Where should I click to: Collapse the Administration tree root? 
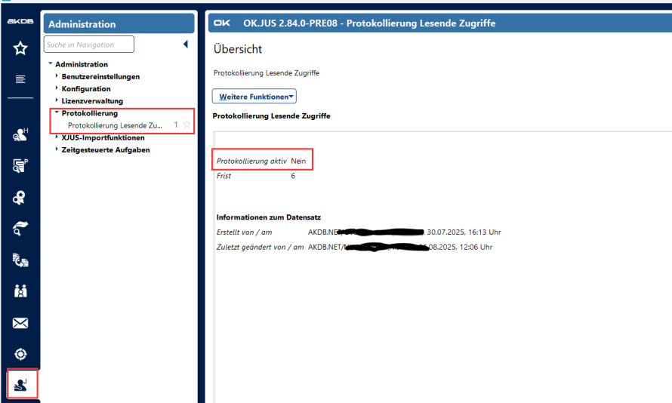(51, 63)
